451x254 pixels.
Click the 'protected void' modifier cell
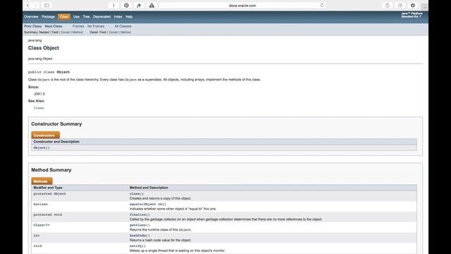[x=48, y=214]
